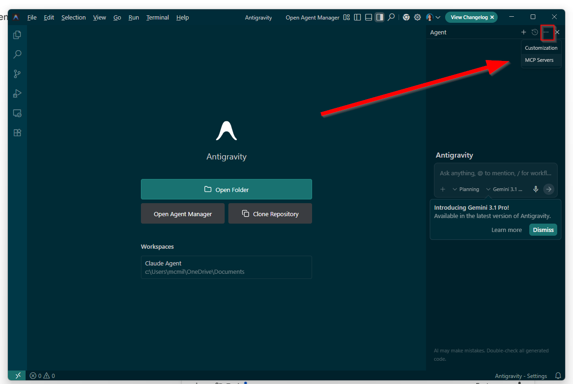Open the View menu
573x384 pixels.
100,17
